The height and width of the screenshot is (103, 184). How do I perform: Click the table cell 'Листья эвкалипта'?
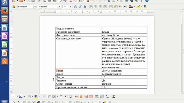point(124,71)
